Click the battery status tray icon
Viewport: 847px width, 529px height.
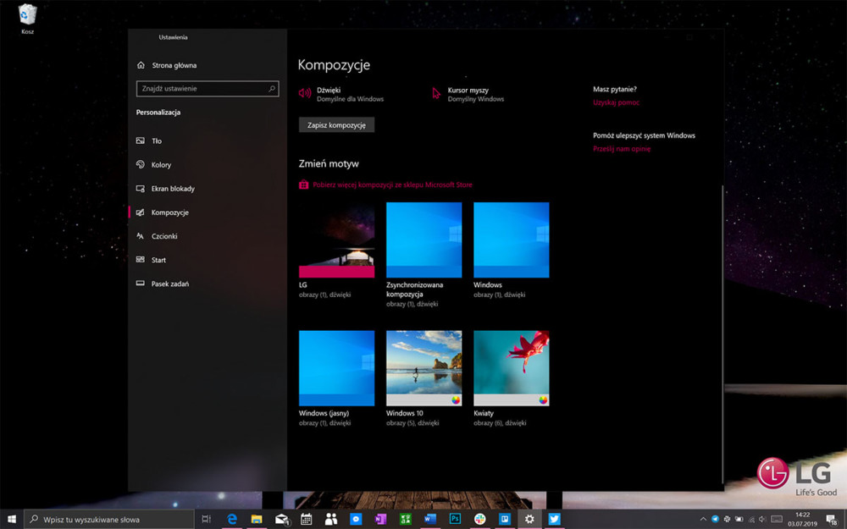pyautogui.click(x=739, y=520)
